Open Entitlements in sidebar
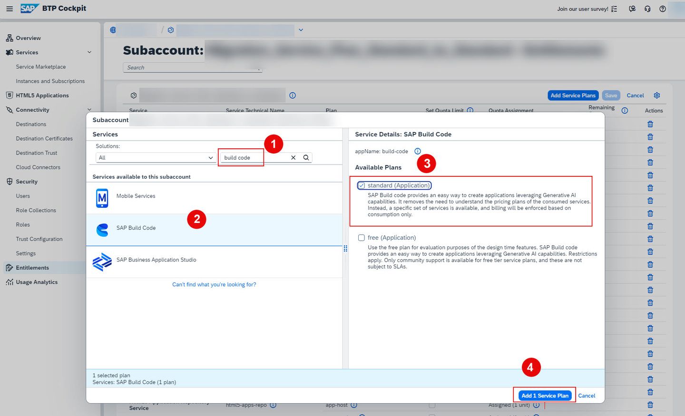Viewport: 685px width, 416px height. click(32, 268)
